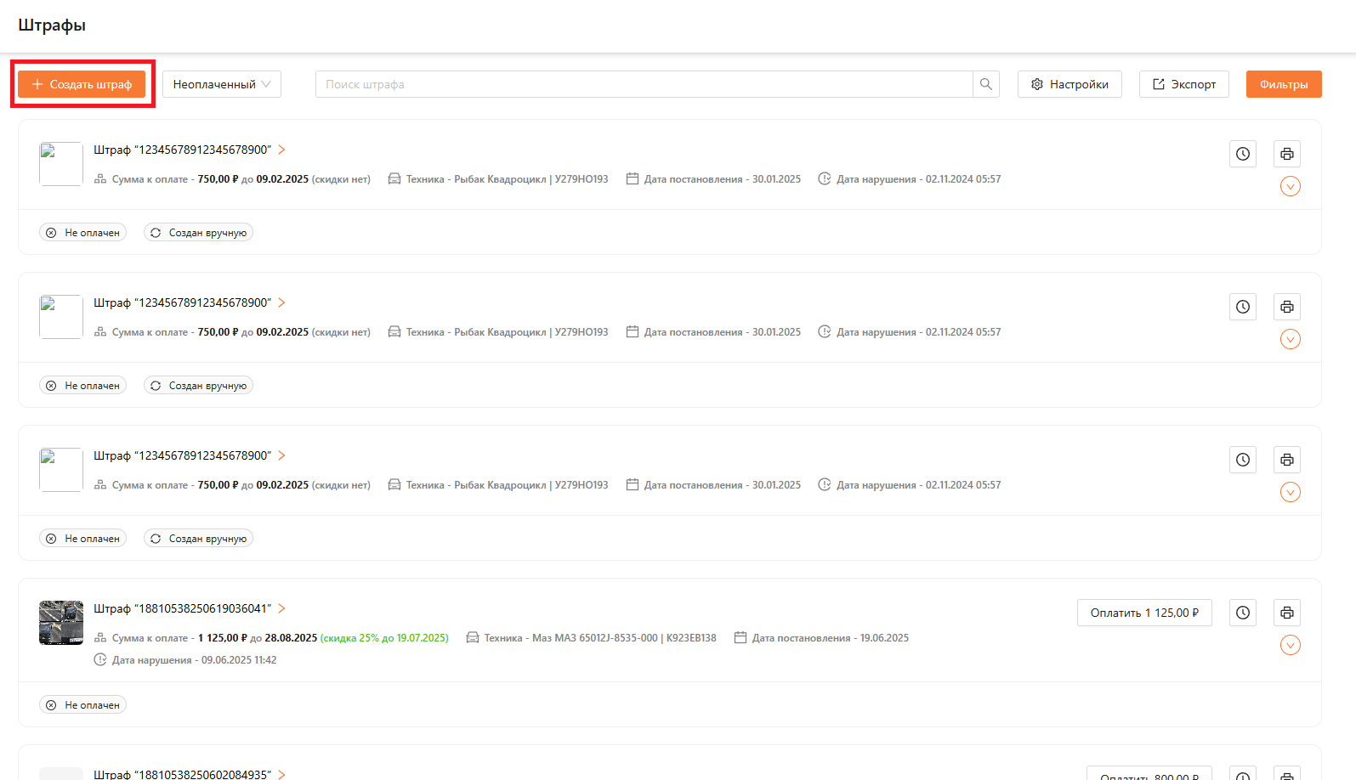Click Создать штраф button
Viewport: 1356px width, 780px height.
click(x=82, y=84)
